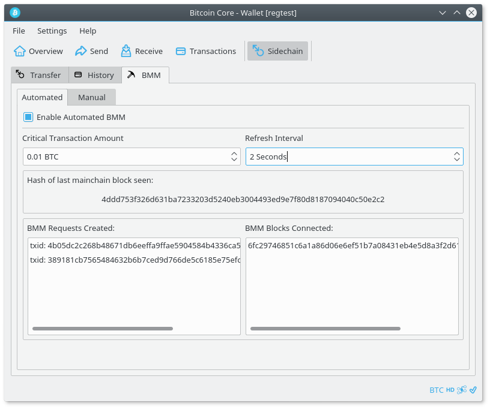Click BMM Blocks Connected horizontal scrollbar
The height and width of the screenshot is (409, 490).
pos(325,329)
